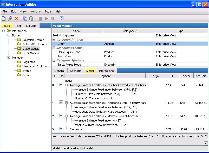Collapse the Manager tree node
The height and width of the screenshot is (153, 209).
pos(9,58)
